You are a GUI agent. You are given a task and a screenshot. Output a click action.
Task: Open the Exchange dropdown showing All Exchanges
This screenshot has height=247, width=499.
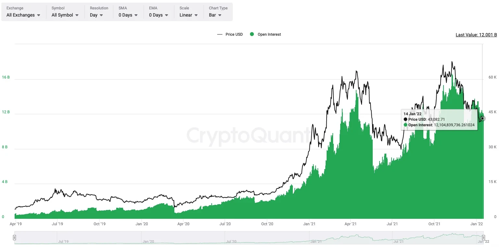pyautogui.click(x=23, y=15)
